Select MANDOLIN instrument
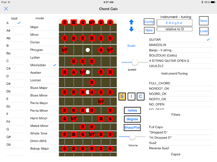 181,45
